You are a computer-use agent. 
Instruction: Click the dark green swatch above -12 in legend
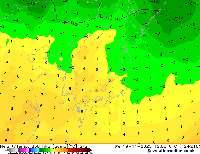(x=40, y=150)
